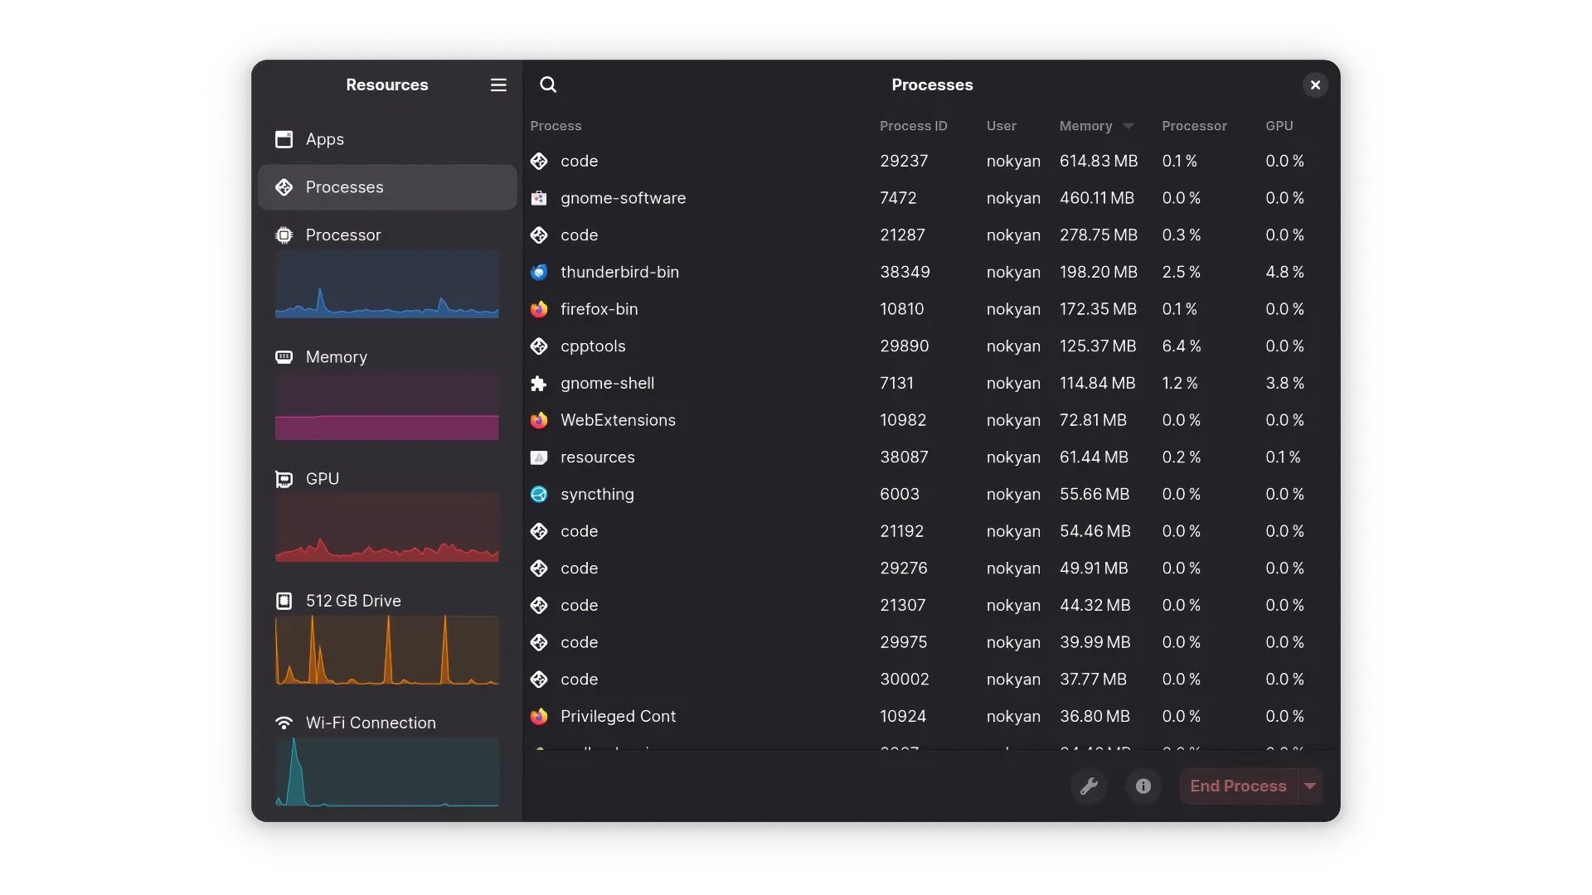Click the firefox-bin process icon

[x=539, y=309]
